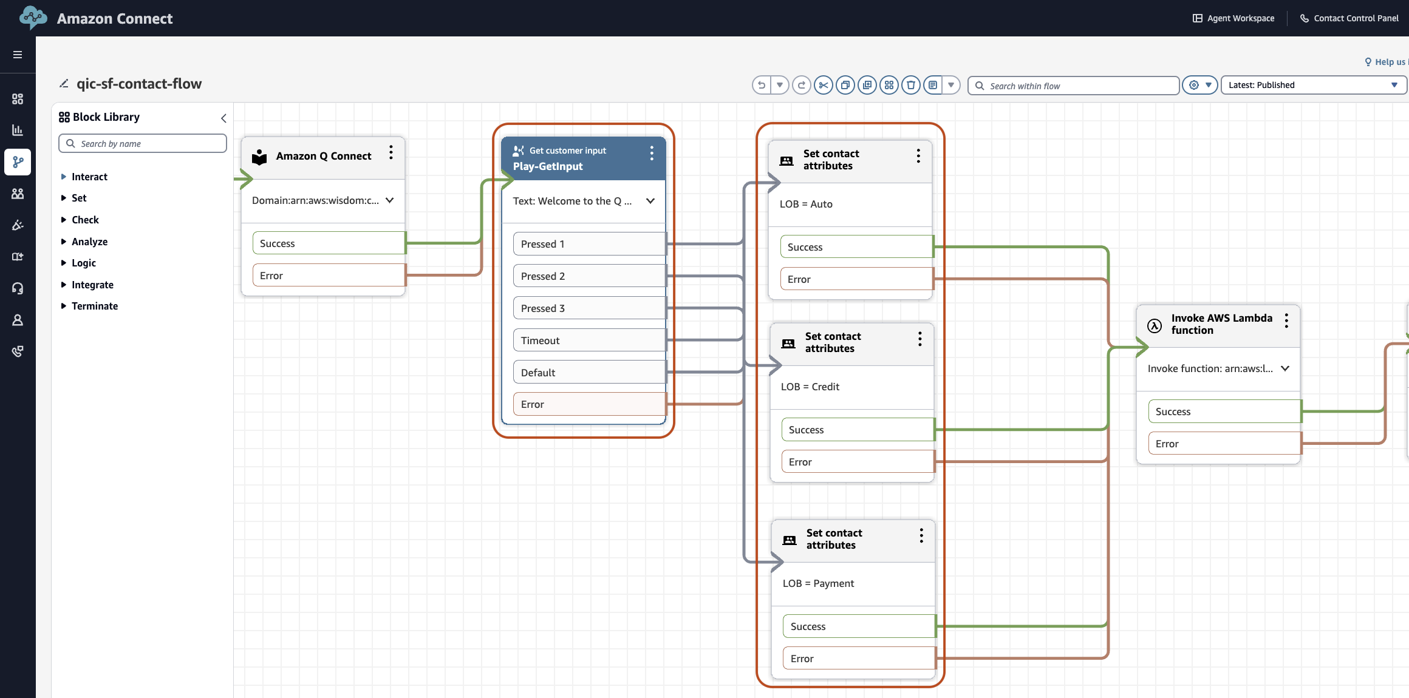Open Contact Control Panel link
The image size is (1409, 698).
click(1349, 18)
